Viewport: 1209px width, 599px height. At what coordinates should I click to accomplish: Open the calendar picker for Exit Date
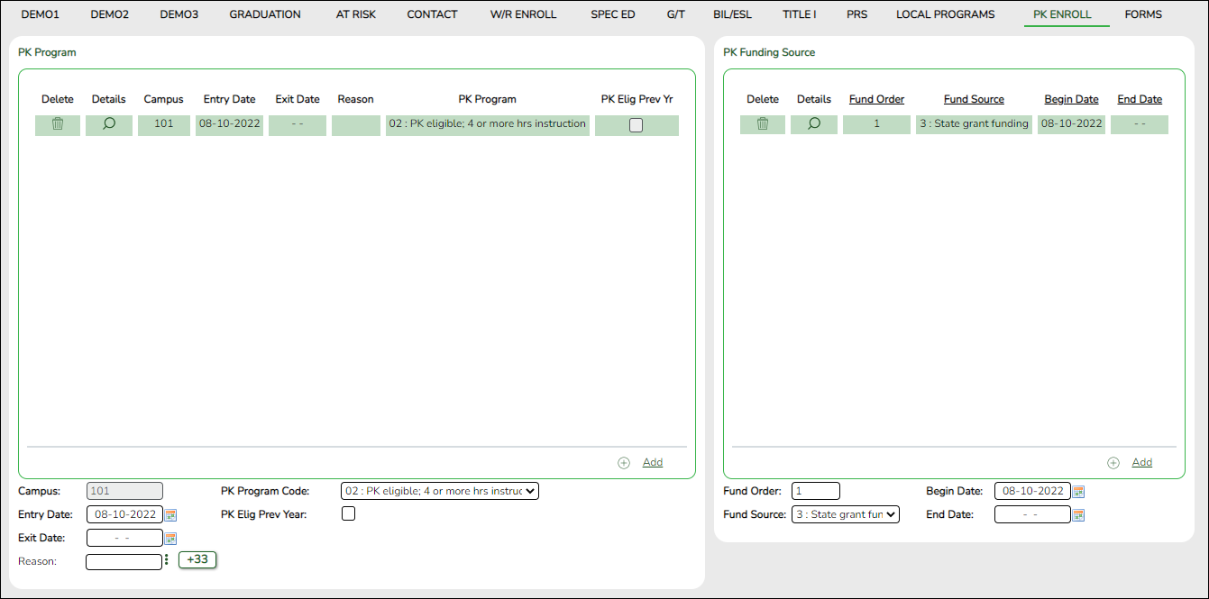[x=169, y=537]
